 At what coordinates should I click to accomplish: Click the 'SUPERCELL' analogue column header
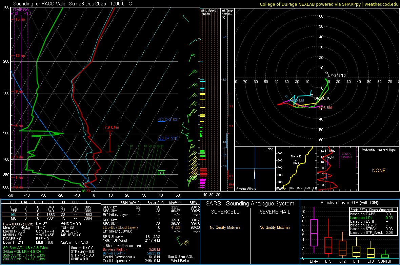[x=225, y=212]
